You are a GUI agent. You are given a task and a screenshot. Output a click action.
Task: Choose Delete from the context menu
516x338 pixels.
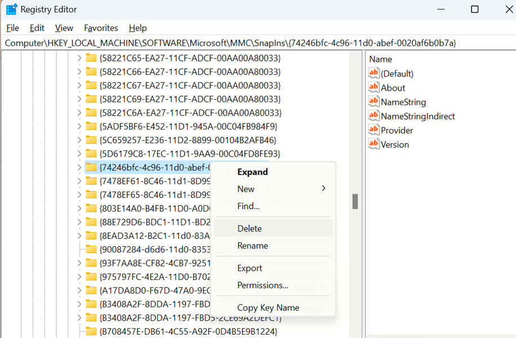[250, 228]
